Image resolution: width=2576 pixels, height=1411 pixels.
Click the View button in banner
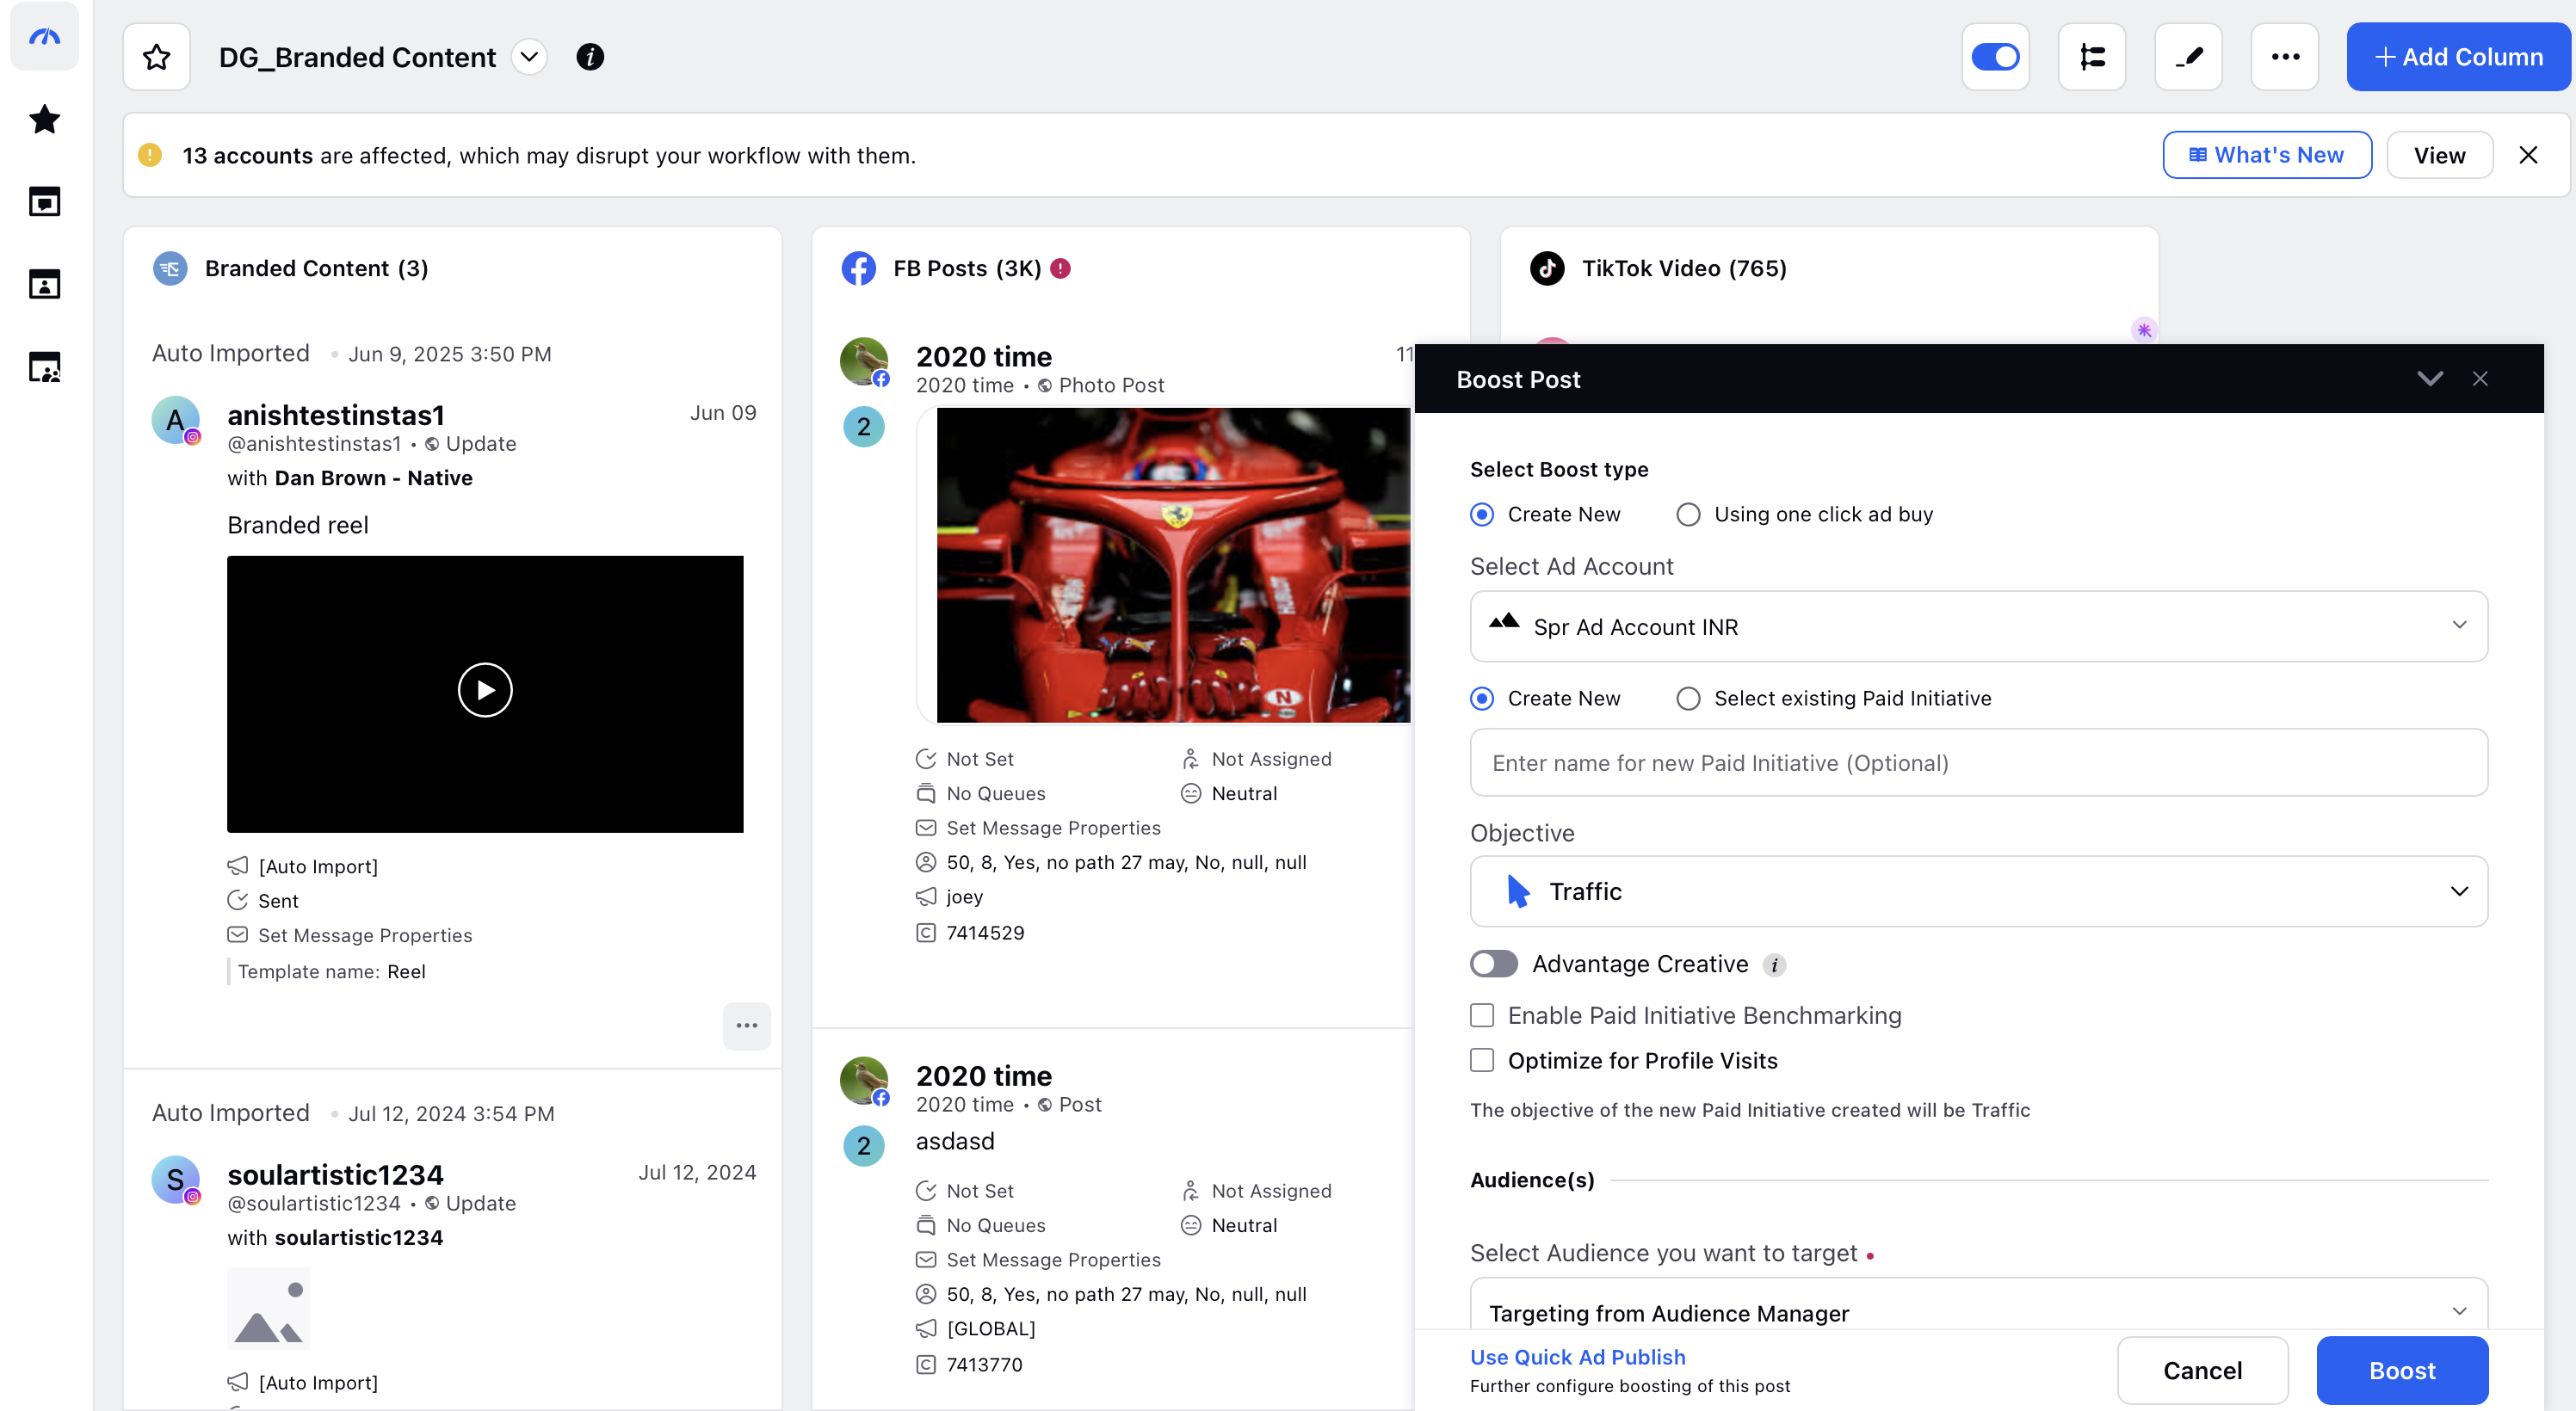click(x=2439, y=155)
